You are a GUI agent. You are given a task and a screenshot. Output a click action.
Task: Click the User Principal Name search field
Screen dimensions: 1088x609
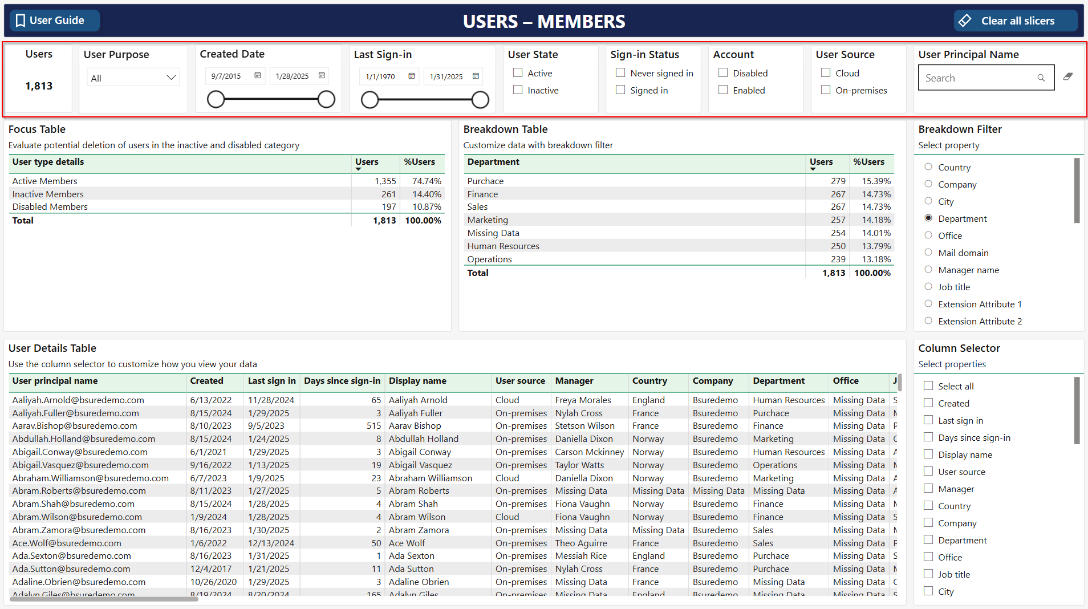click(x=977, y=78)
